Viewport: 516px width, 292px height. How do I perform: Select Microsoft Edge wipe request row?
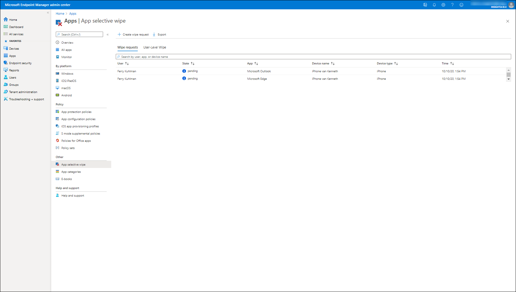tap(311, 79)
